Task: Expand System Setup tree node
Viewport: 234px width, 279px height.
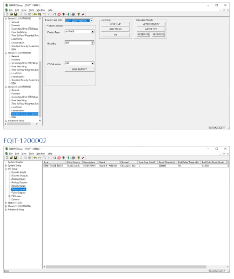Action: pos(6,165)
